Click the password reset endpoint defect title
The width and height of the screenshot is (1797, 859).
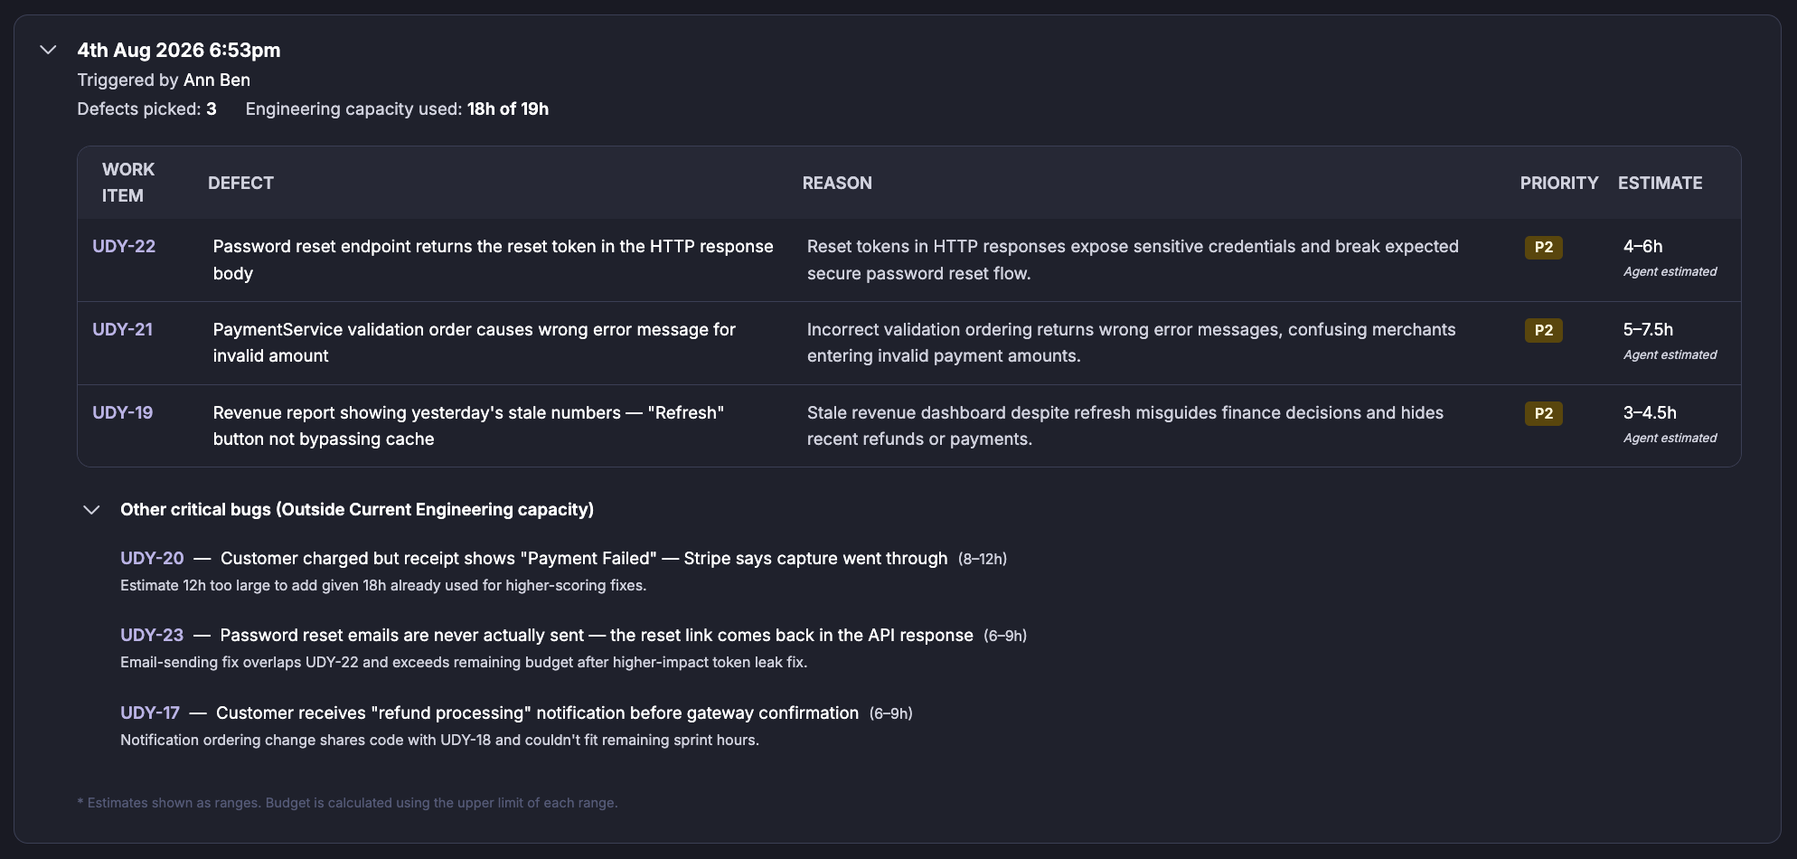[x=493, y=260]
